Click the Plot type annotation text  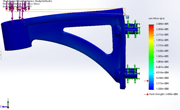pyautogui.click(x=21, y=4)
